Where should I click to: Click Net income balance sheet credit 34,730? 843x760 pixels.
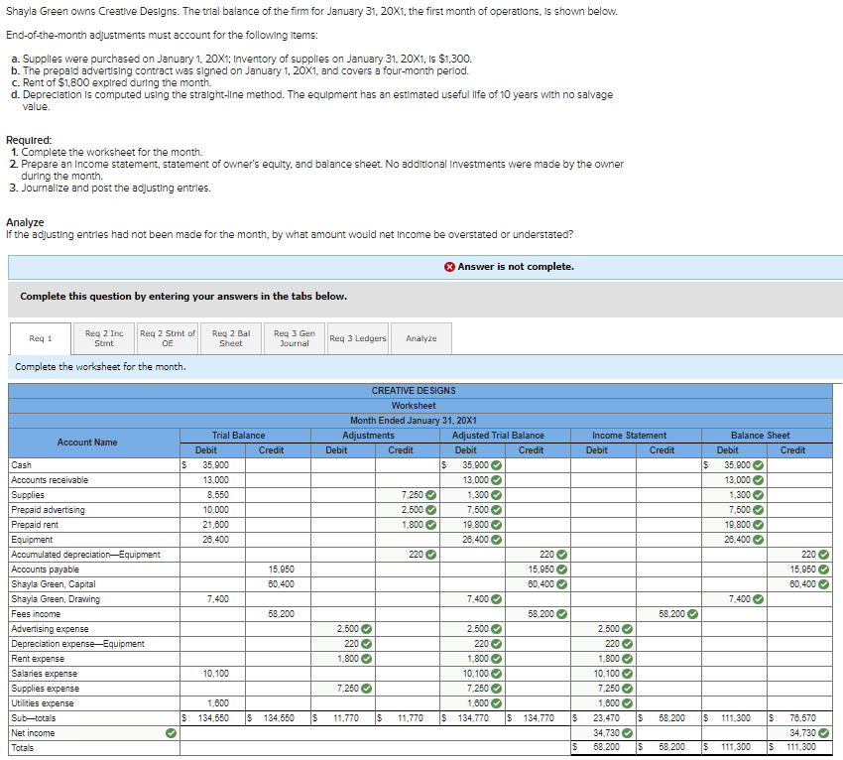click(x=799, y=733)
